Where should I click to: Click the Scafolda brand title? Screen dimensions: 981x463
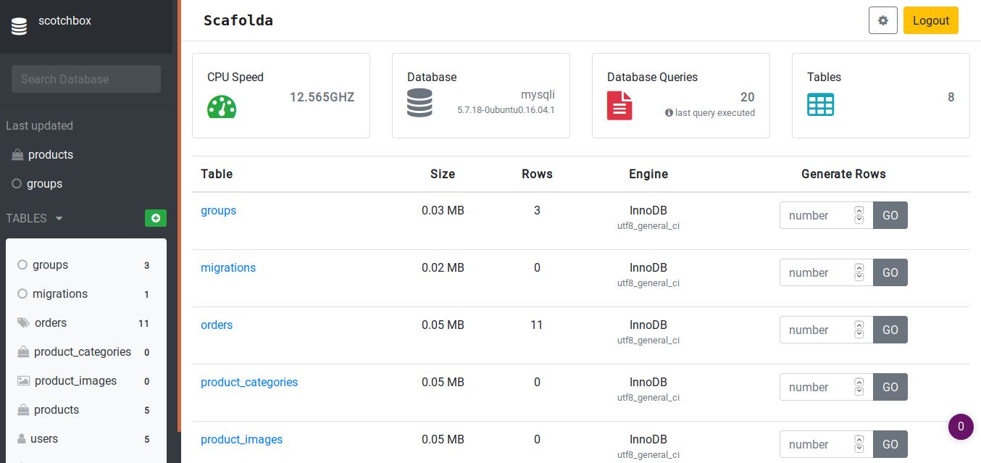(238, 20)
